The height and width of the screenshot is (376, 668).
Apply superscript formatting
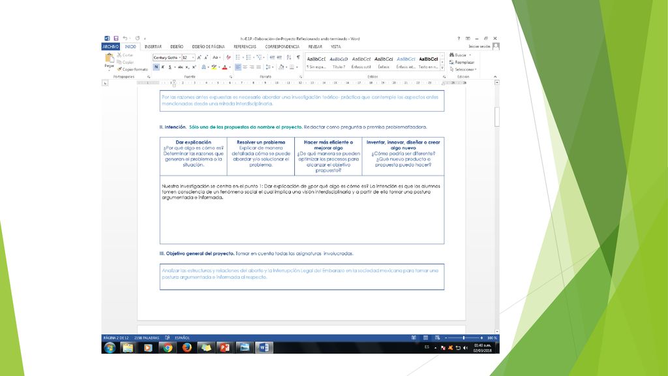(x=194, y=67)
